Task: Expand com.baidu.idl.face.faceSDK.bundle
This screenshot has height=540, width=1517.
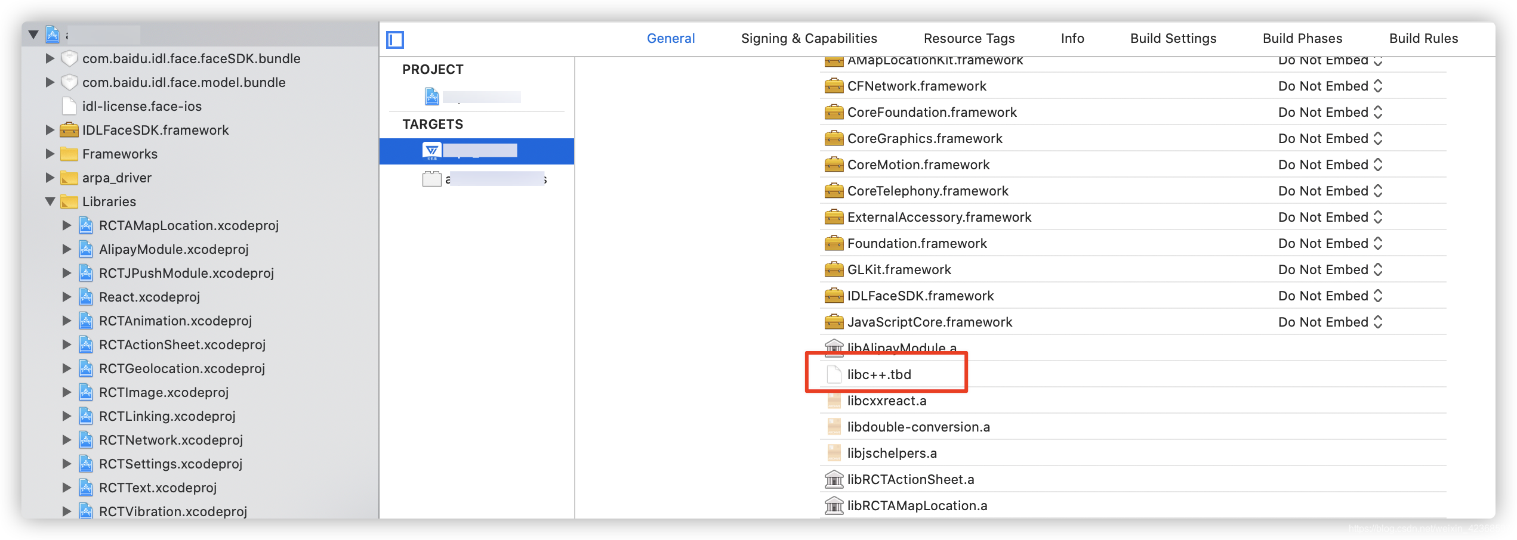Action: click(50, 58)
